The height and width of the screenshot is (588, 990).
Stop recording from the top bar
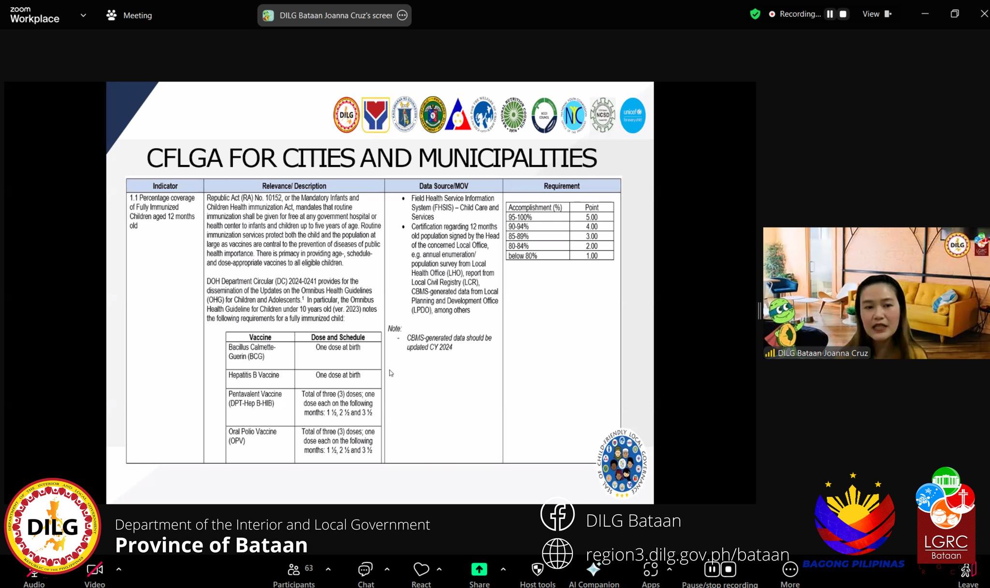click(843, 14)
